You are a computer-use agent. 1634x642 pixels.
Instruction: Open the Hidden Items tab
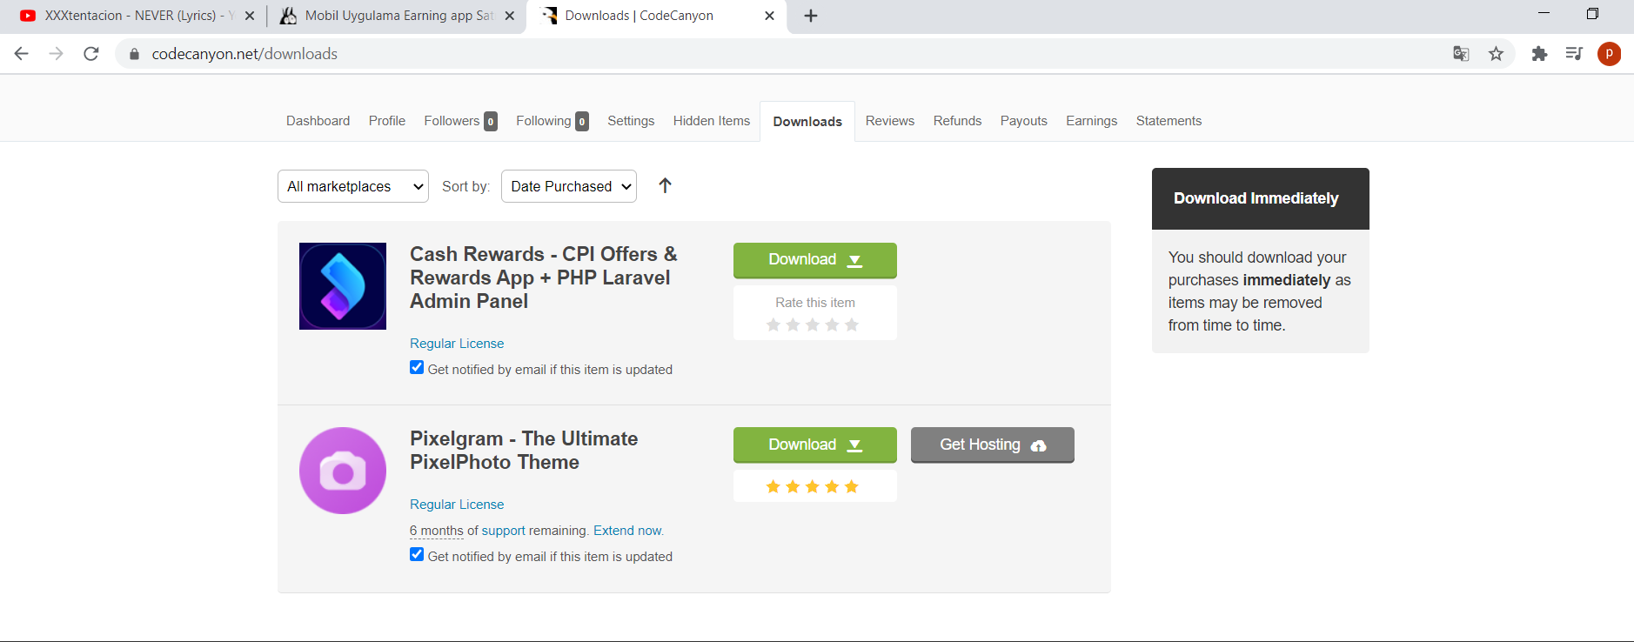pyautogui.click(x=712, y=121)
